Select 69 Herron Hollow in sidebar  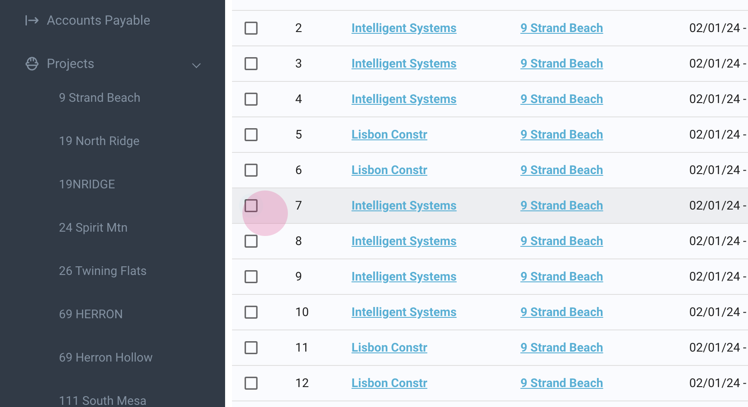(x=106, y=358)
